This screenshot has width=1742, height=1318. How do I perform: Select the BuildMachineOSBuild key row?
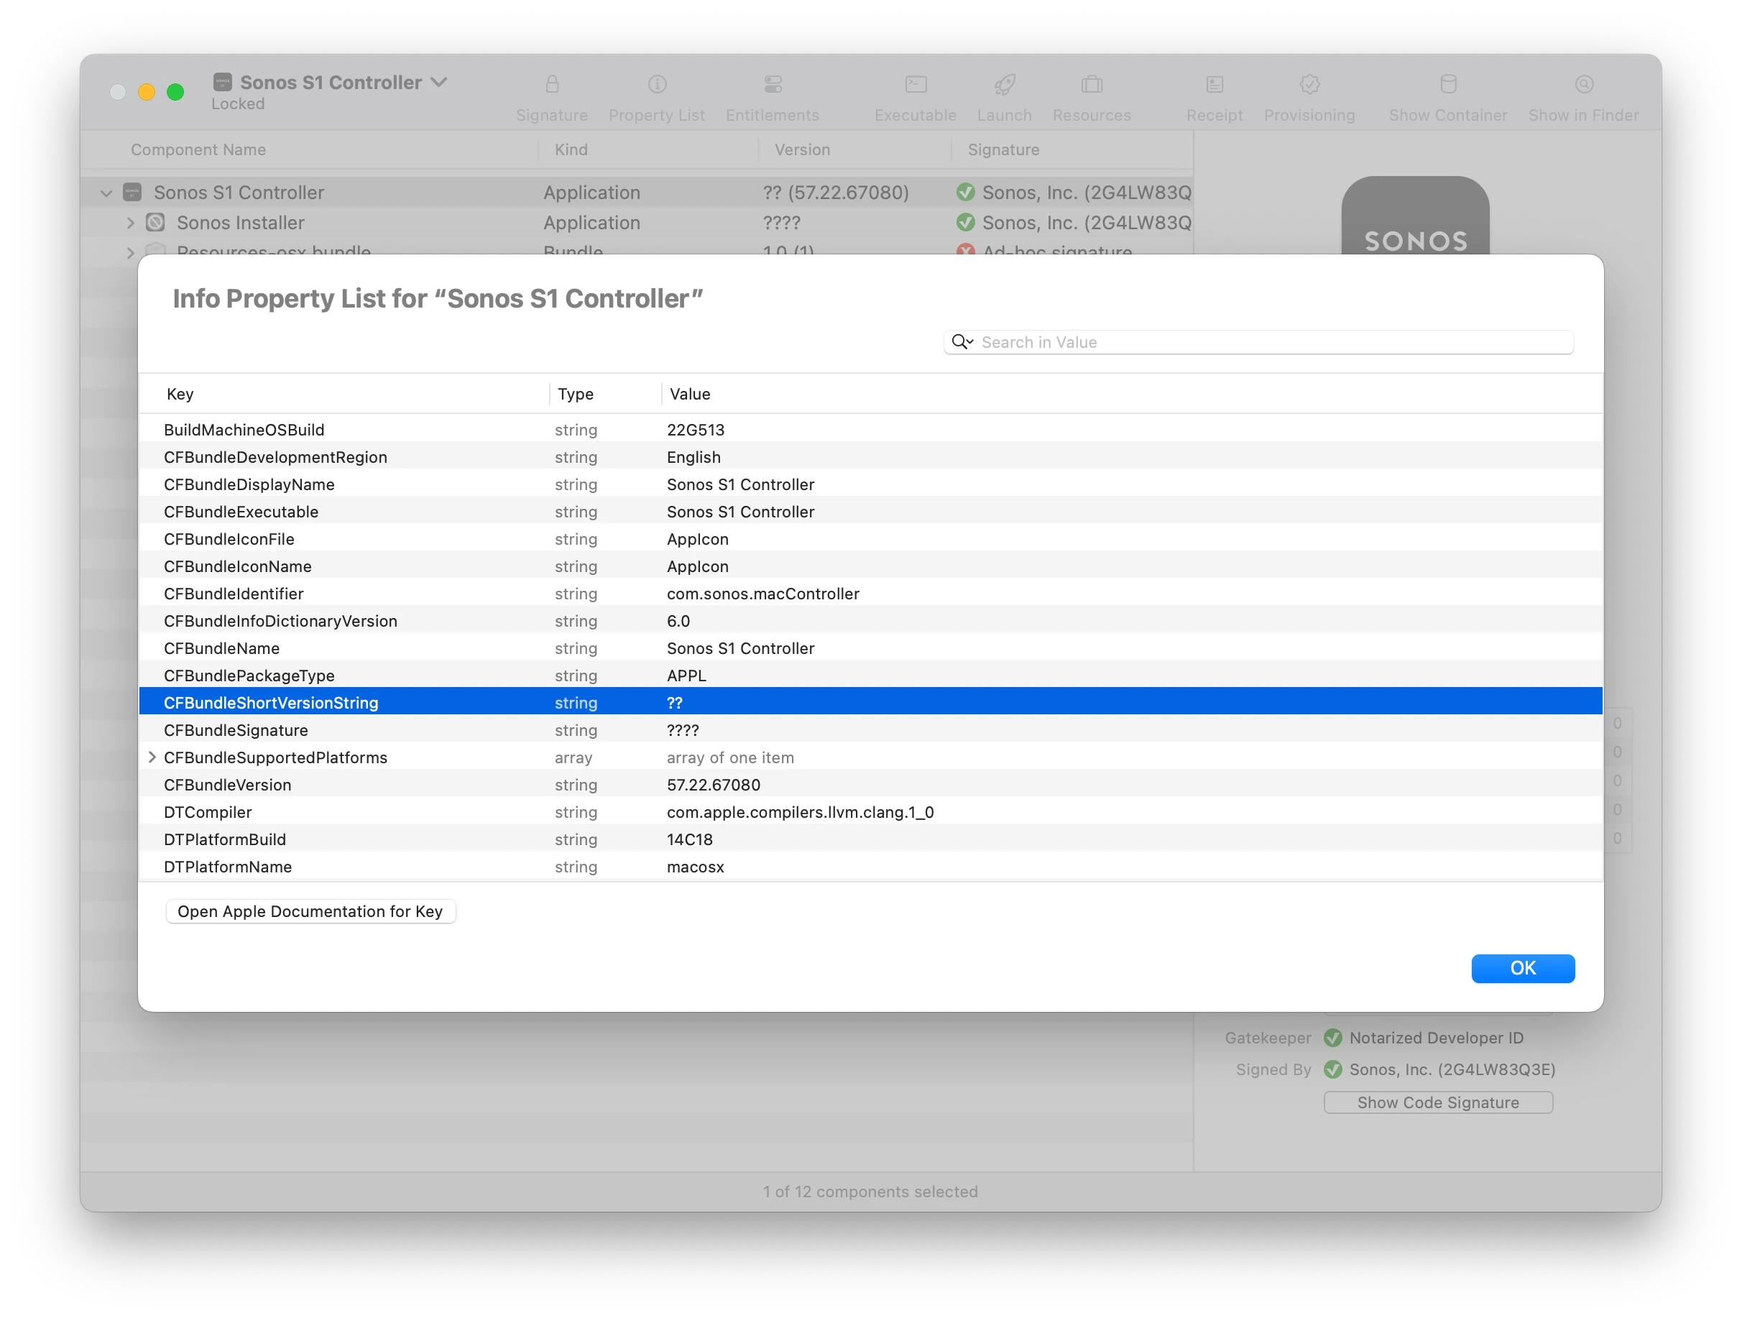click(x=870, y=430)
